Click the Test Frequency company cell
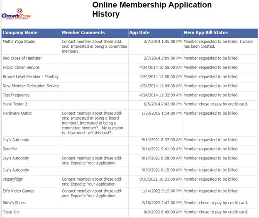Screen dimensions: 259x218 (16, 95)
